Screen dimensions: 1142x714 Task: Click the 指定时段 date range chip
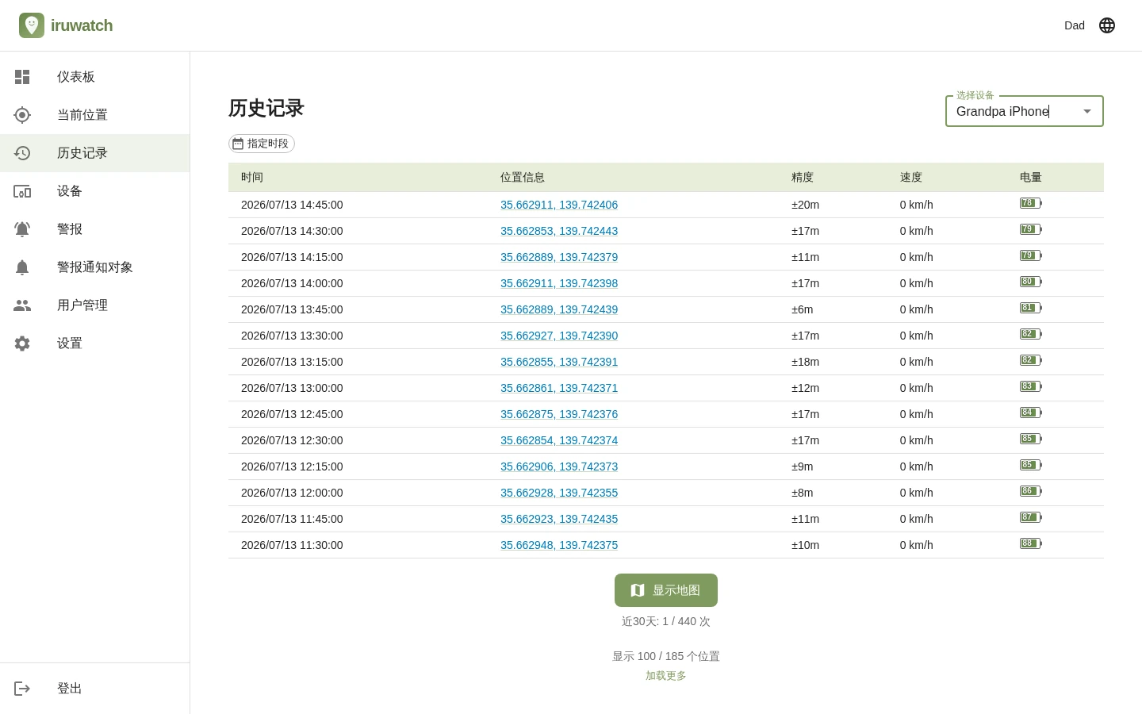262,144
